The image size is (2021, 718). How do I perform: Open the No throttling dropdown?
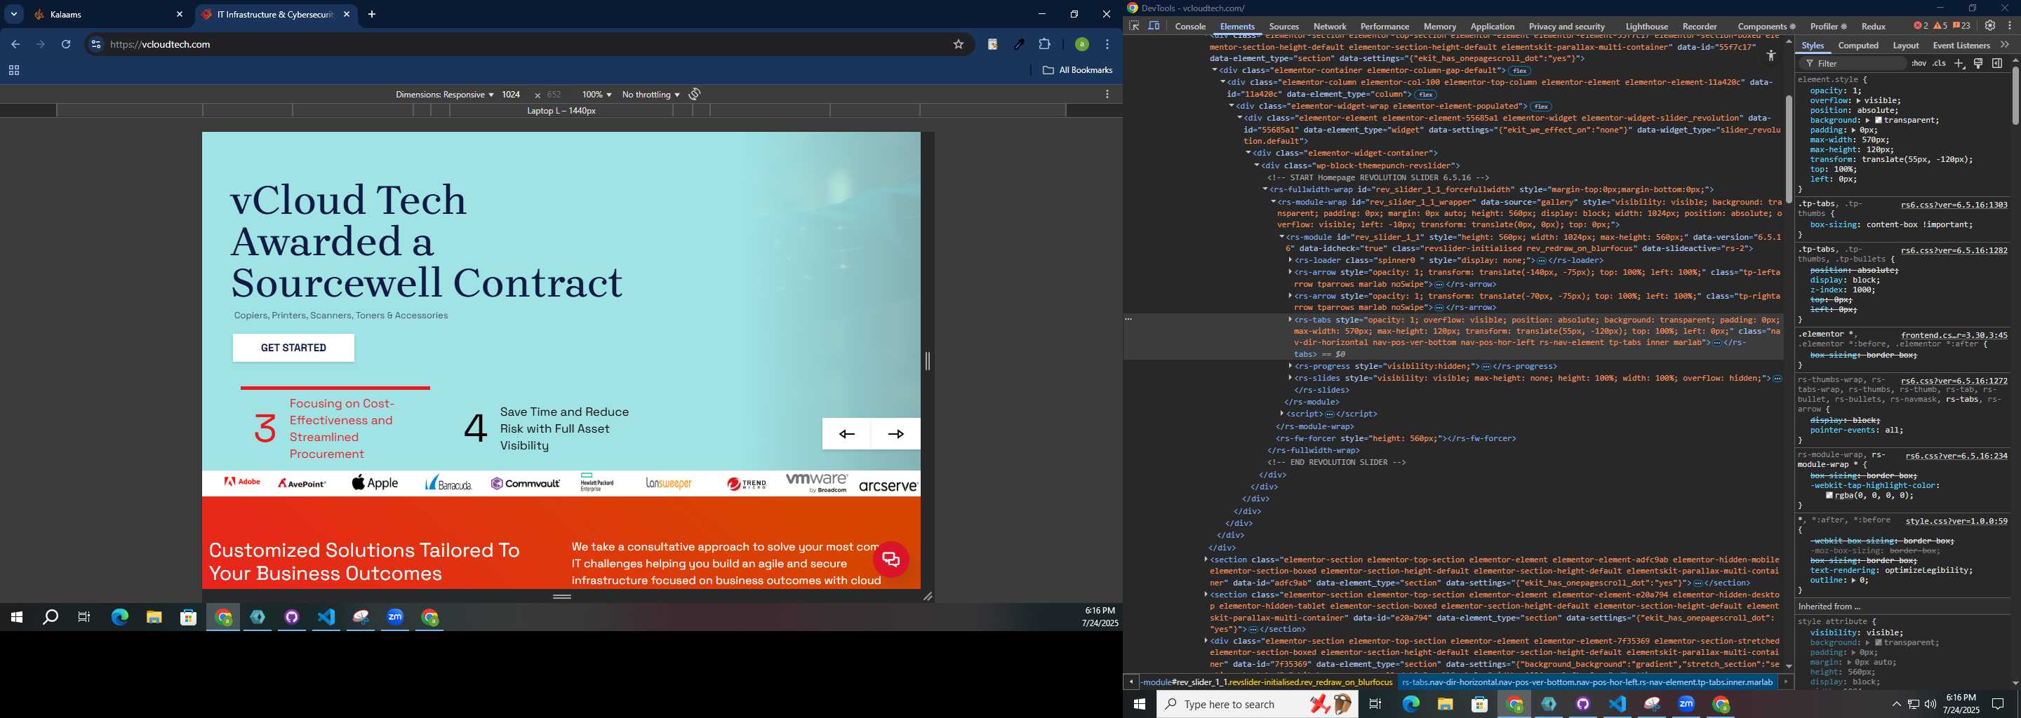coord(651,94)
